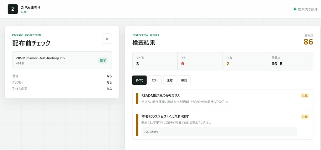The height and width of the screenshot is (150, 321).
Task: Click the アップロード なし row value
Action: pyautogui.click(x=109, y=82)
